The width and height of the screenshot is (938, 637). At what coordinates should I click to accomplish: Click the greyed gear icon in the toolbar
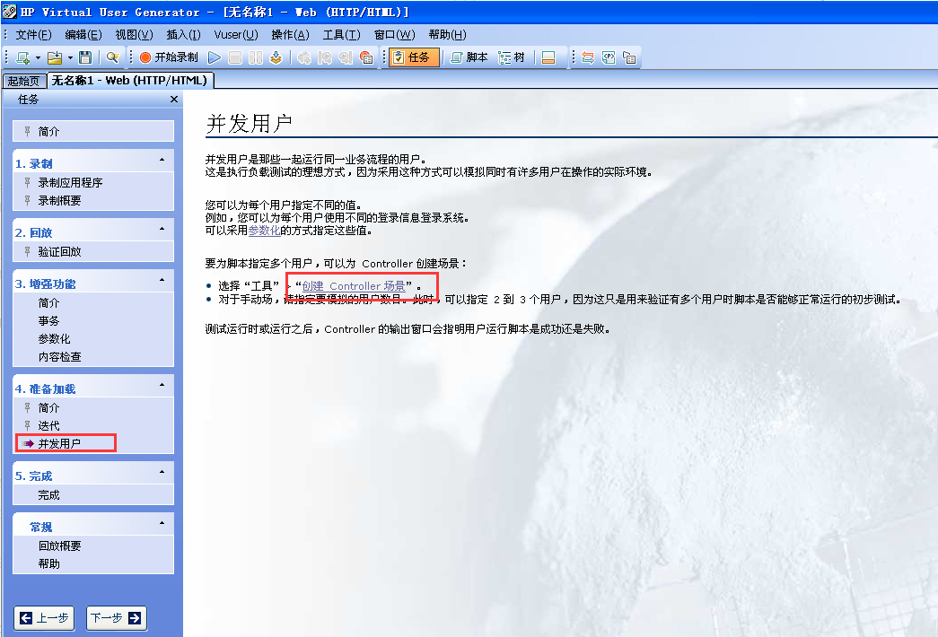(304, 57)
